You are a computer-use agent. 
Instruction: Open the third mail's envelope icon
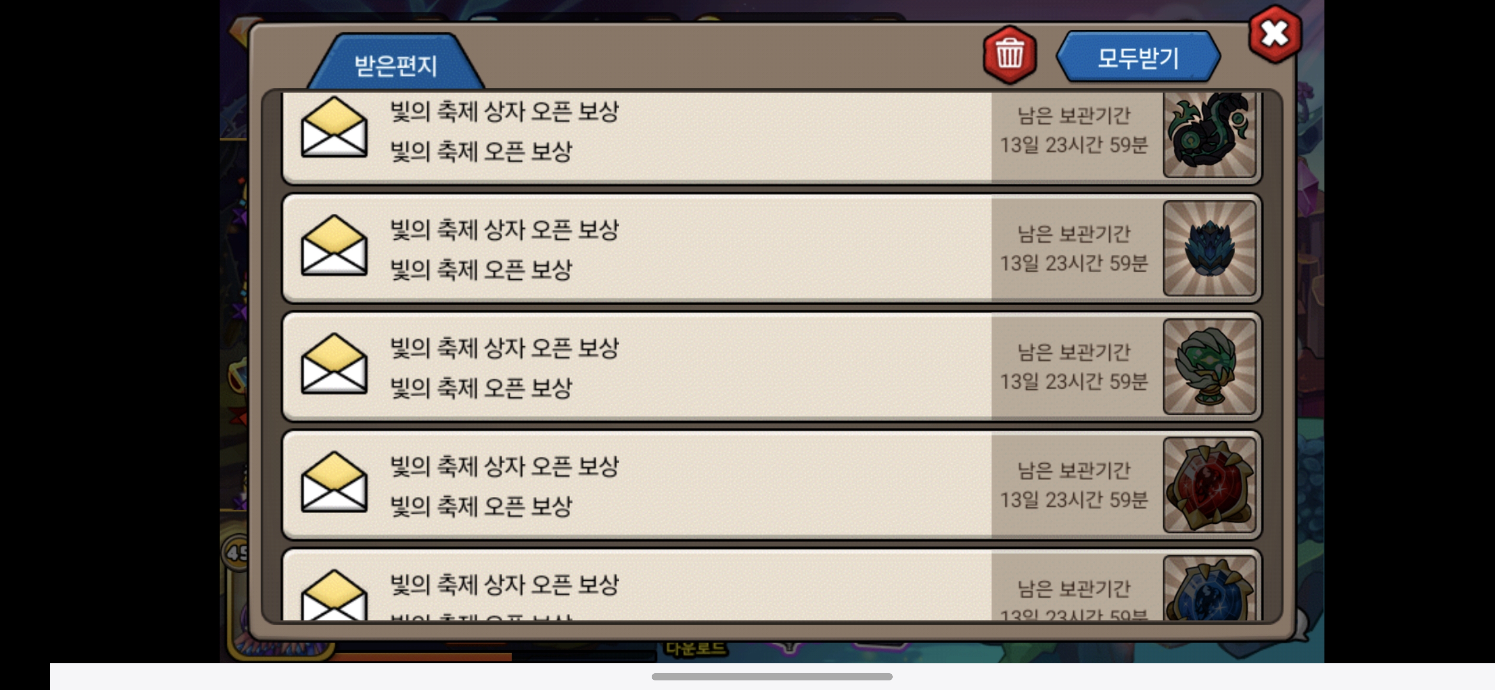[x=333, y=363]
